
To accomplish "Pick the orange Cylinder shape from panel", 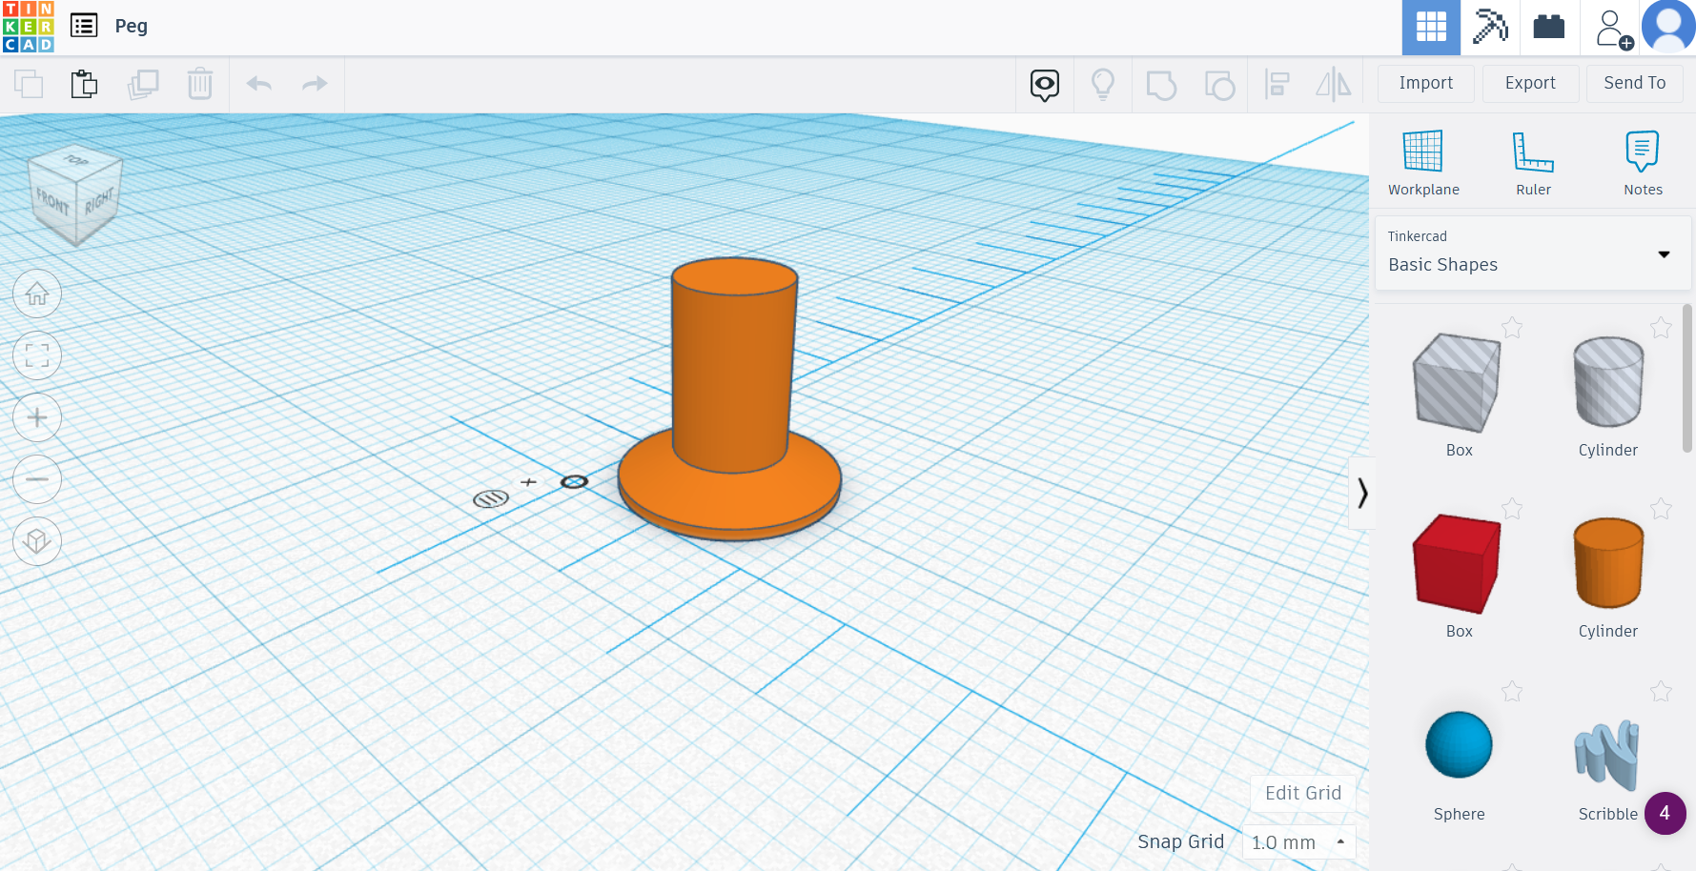I will [1608, 563].
